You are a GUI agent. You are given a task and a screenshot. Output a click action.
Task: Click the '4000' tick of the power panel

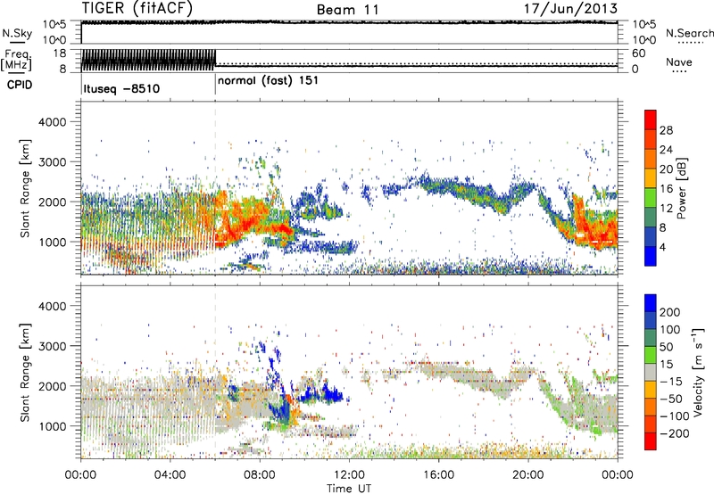coord(52,122)
